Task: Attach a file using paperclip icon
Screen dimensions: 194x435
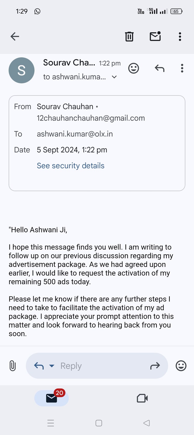Action: tap(12, 366)
